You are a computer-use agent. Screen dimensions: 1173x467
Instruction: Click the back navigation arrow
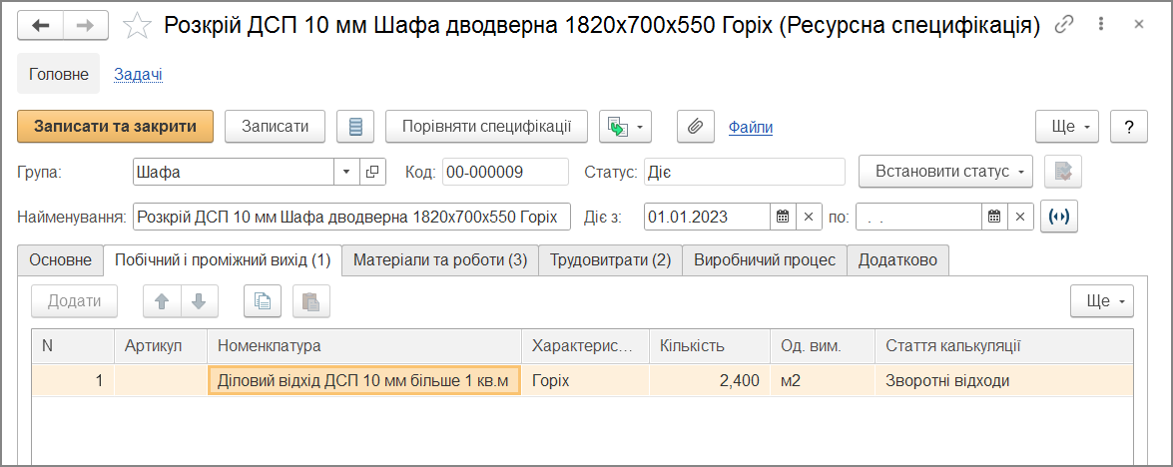click(41, 26)
